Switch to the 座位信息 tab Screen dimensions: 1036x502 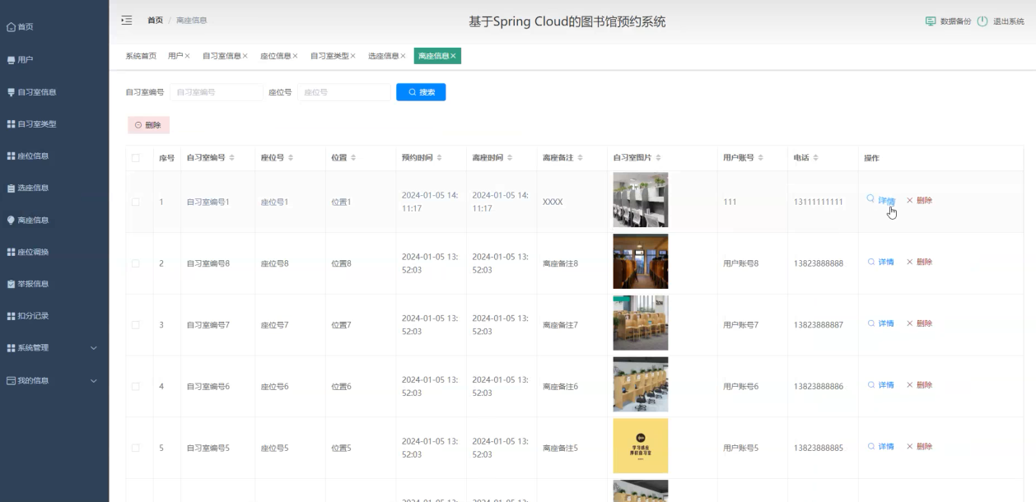[275, 56]
